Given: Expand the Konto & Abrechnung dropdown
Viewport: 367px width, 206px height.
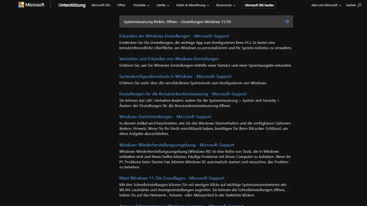Looking at the screenshot, I should click(x=193, y=5).
